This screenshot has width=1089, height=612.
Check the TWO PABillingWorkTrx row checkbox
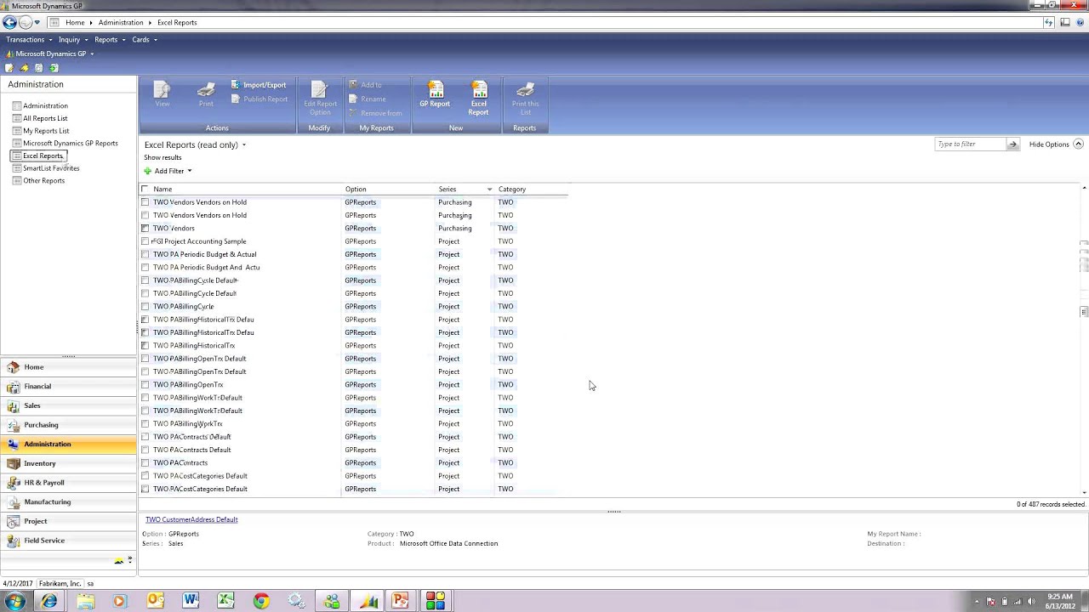coord(145,423)
